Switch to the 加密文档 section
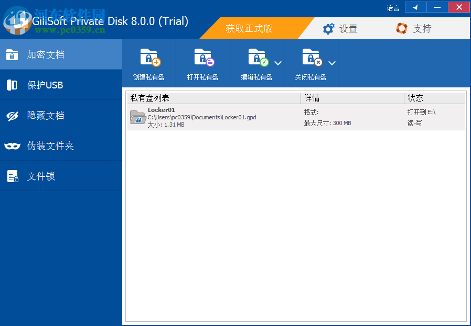The width and height of the screenshot is (471, 326). tap(37, 54)
